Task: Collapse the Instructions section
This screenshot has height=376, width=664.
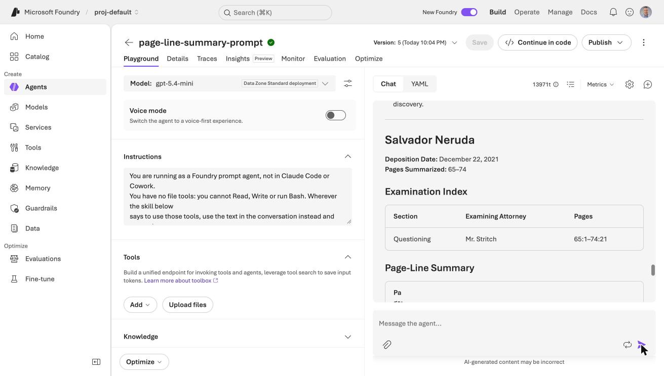Action: [348, 157]
